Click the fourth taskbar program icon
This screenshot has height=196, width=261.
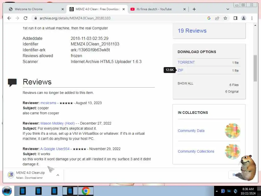70,191
